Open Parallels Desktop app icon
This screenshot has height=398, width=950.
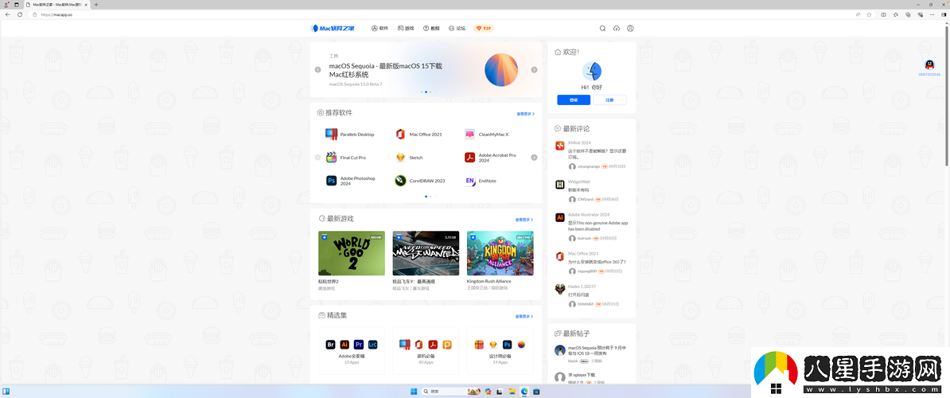point(331,134)
